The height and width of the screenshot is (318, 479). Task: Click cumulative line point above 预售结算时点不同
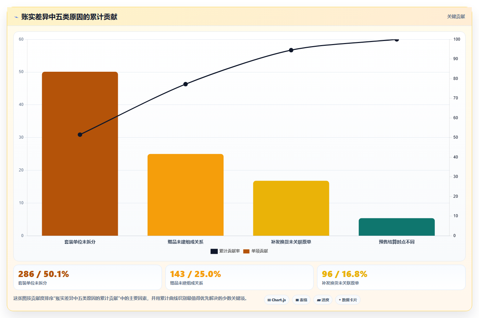coord(396,39)
